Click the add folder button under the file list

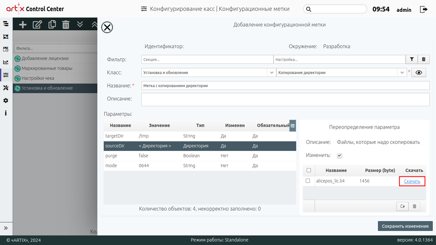pyautogui.click(x=402, y=206)
